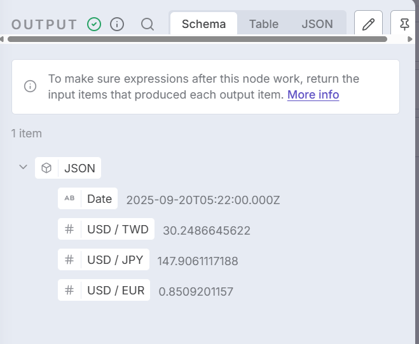Click the JSON cube icon
Screen dimensions: 419x344
(46, 169)
